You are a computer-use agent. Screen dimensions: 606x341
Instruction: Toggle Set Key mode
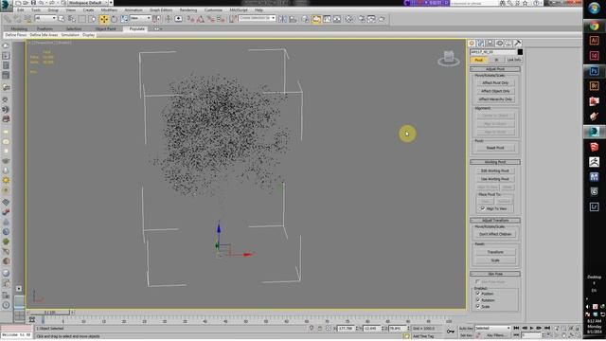pos(466,335)
